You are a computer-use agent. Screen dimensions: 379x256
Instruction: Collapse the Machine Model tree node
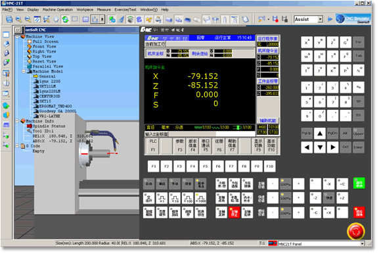[24, 72]
